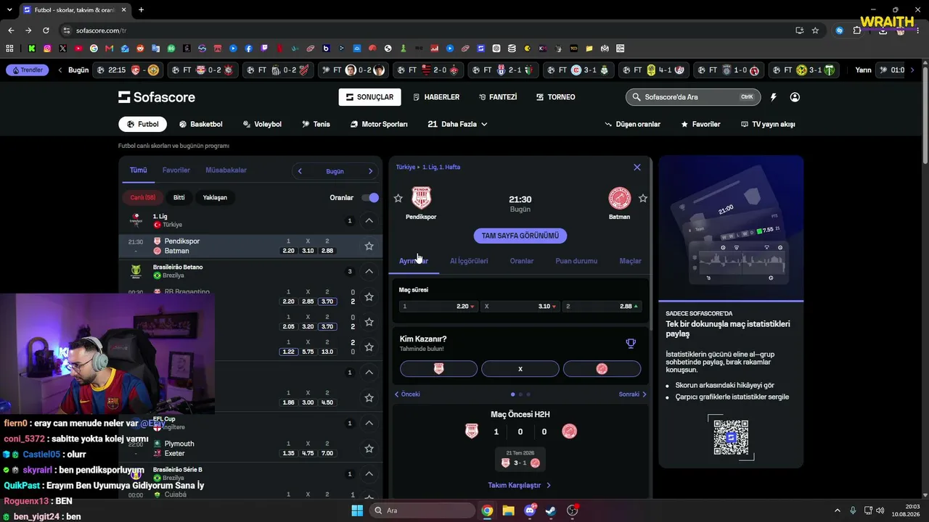Filter matches by Yaklaşan
The height and width of the screenshot is (522, 929).
(x=215, y=197)
